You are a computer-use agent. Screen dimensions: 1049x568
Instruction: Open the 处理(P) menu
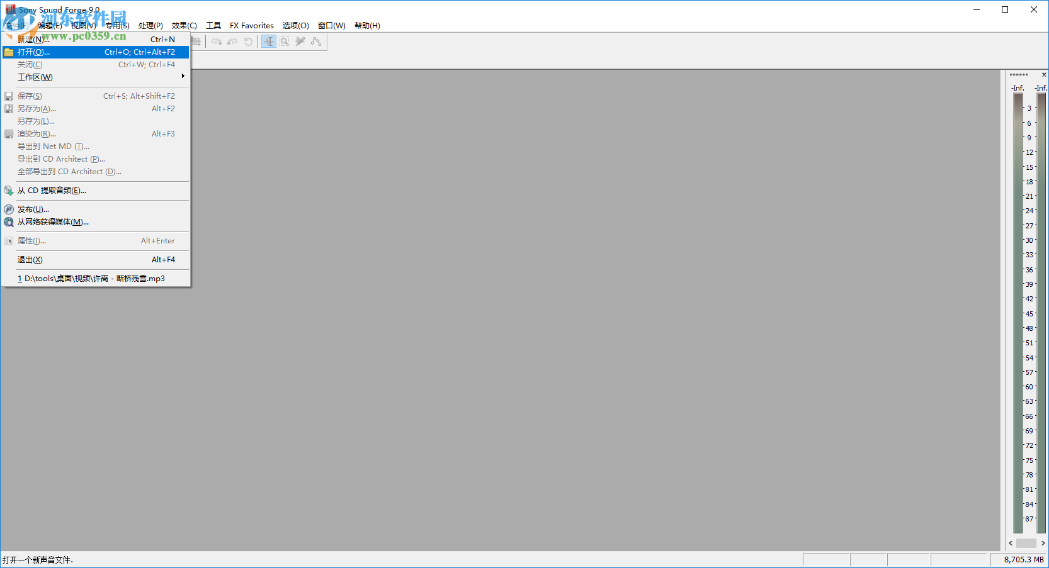coord(150,26)
